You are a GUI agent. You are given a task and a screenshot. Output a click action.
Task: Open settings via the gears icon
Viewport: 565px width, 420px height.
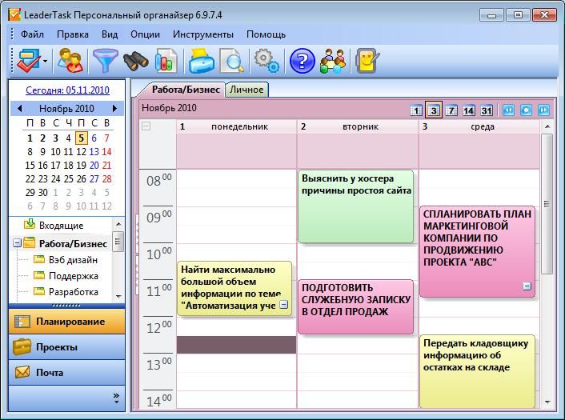tap(266, 61)
